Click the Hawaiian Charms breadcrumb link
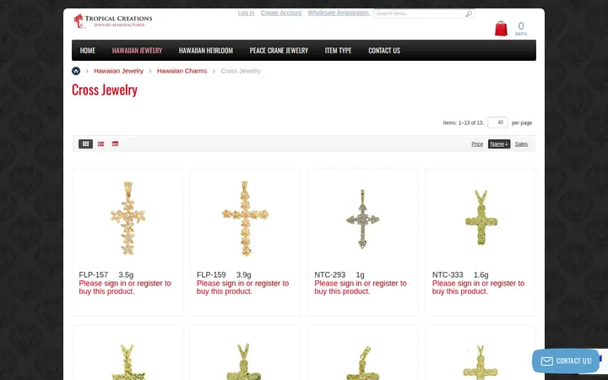Image resolution: width=608 pixels, height=380 pixels. point(182,71)
